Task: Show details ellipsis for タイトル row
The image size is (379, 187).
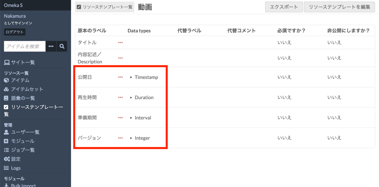Action: [120, 43]
